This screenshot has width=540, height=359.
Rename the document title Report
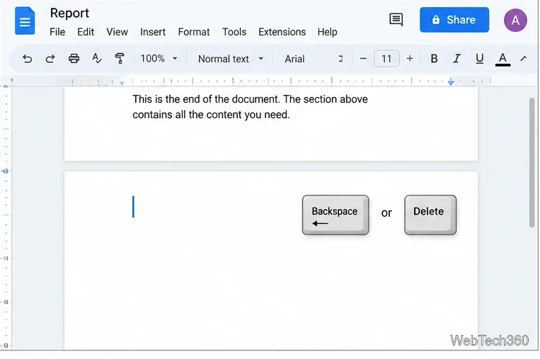point(69,13)
